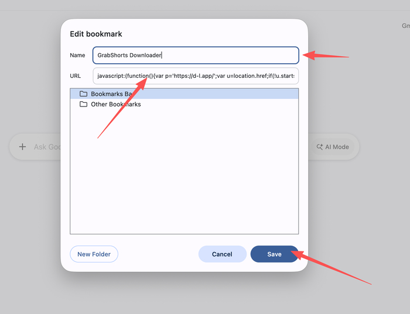Click the folder icon beside Other Bookmarks
Viewport: 410px width, 314px height.
coord(83,104)
